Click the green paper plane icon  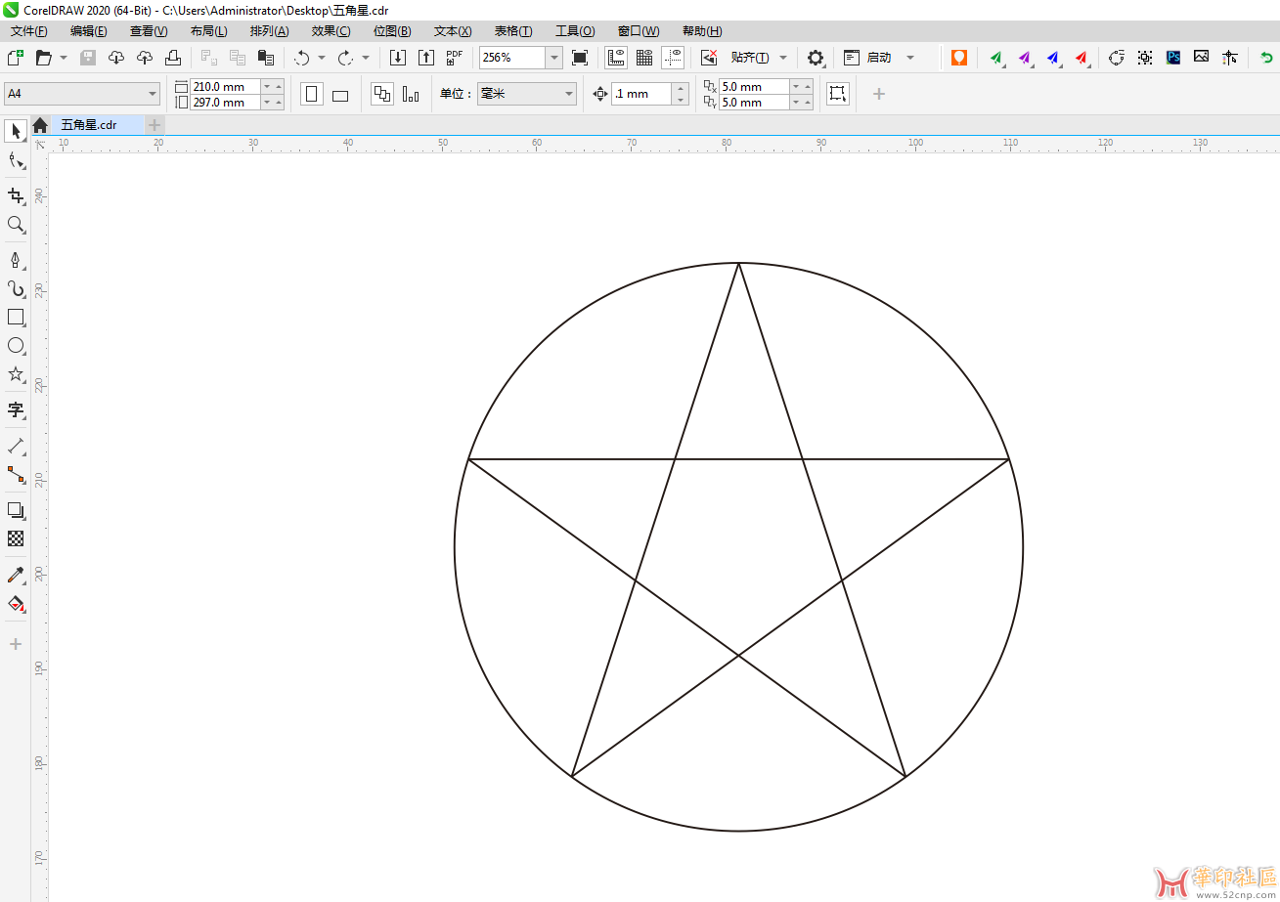996,58
